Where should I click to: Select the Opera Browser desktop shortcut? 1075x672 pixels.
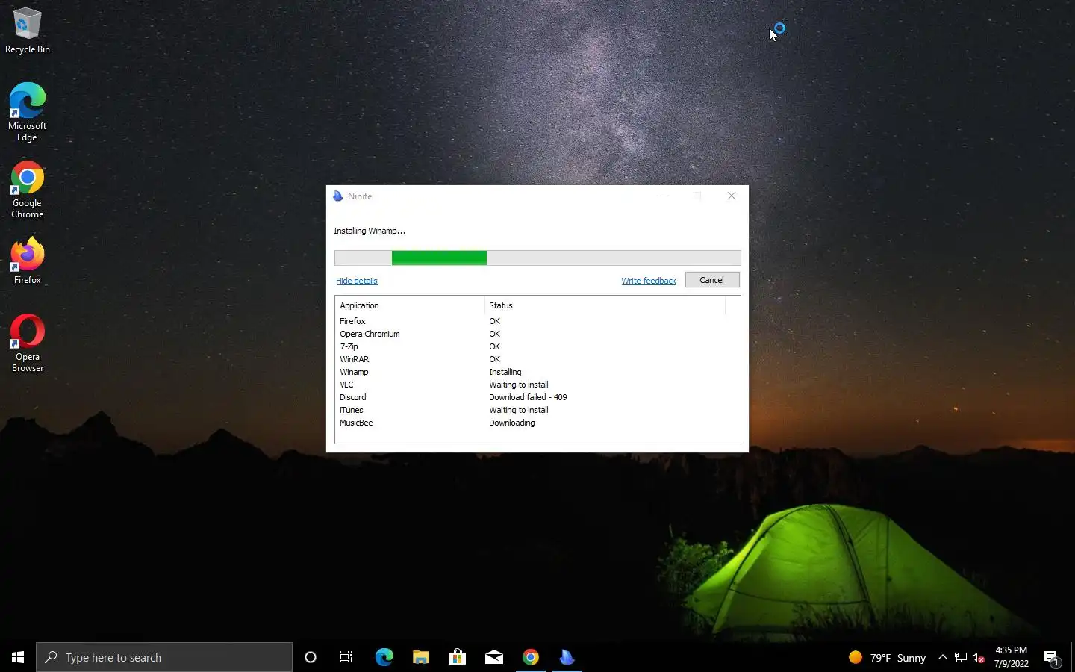point(28,343)
